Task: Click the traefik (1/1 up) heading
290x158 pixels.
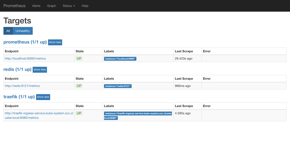Action: click(x=19, y=97)
